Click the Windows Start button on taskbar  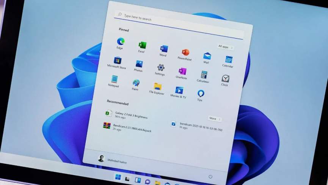click(x=118, y=177)
